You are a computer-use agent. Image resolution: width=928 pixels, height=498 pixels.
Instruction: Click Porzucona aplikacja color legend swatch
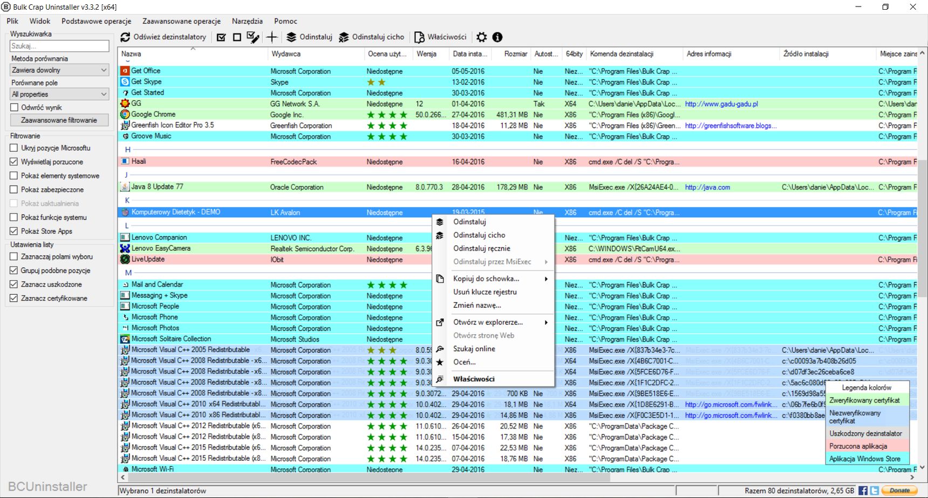click(x=868, y=446)
